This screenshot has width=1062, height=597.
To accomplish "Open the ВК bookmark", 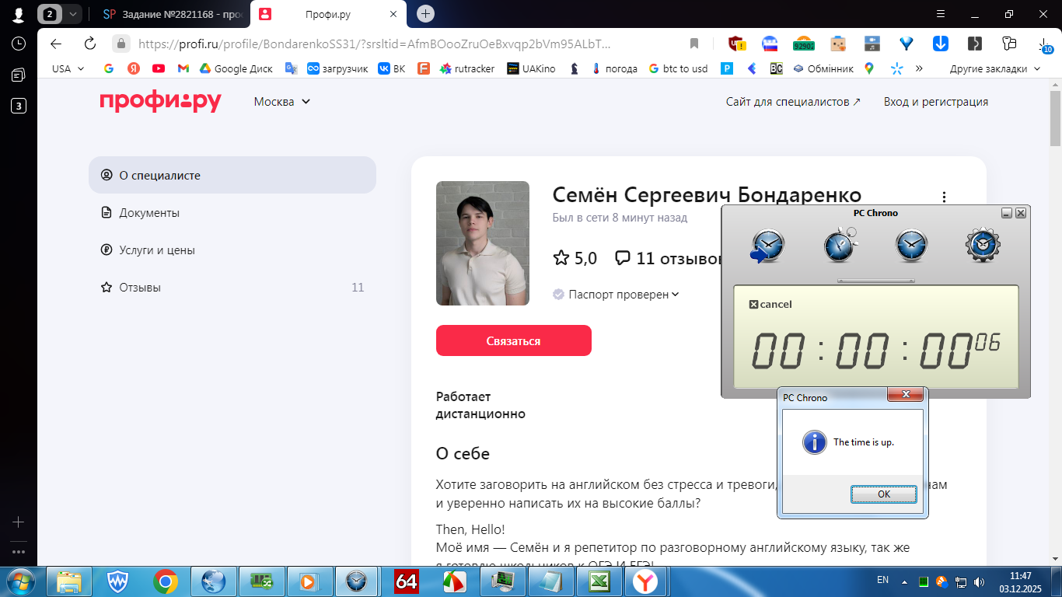I will pos(392,68).
